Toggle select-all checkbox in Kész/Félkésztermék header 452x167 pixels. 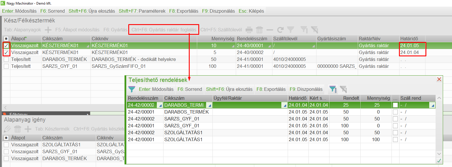pyautogui.click(x=6, y=39)
